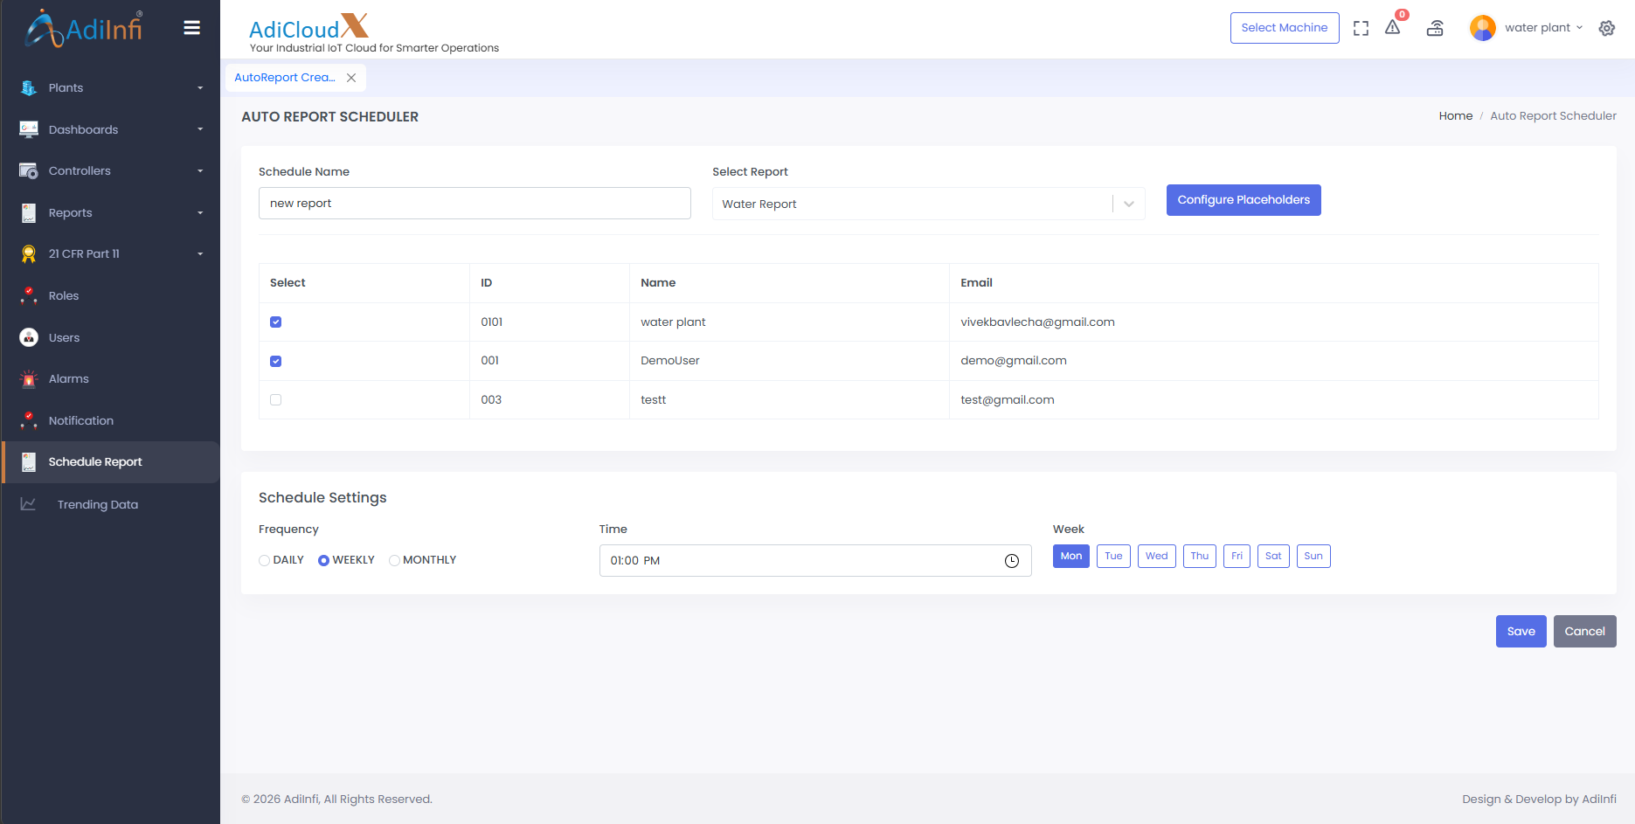Click the hamburger menu icon in sidebar header
This screenshot has height=824, width=1635.
191,28
